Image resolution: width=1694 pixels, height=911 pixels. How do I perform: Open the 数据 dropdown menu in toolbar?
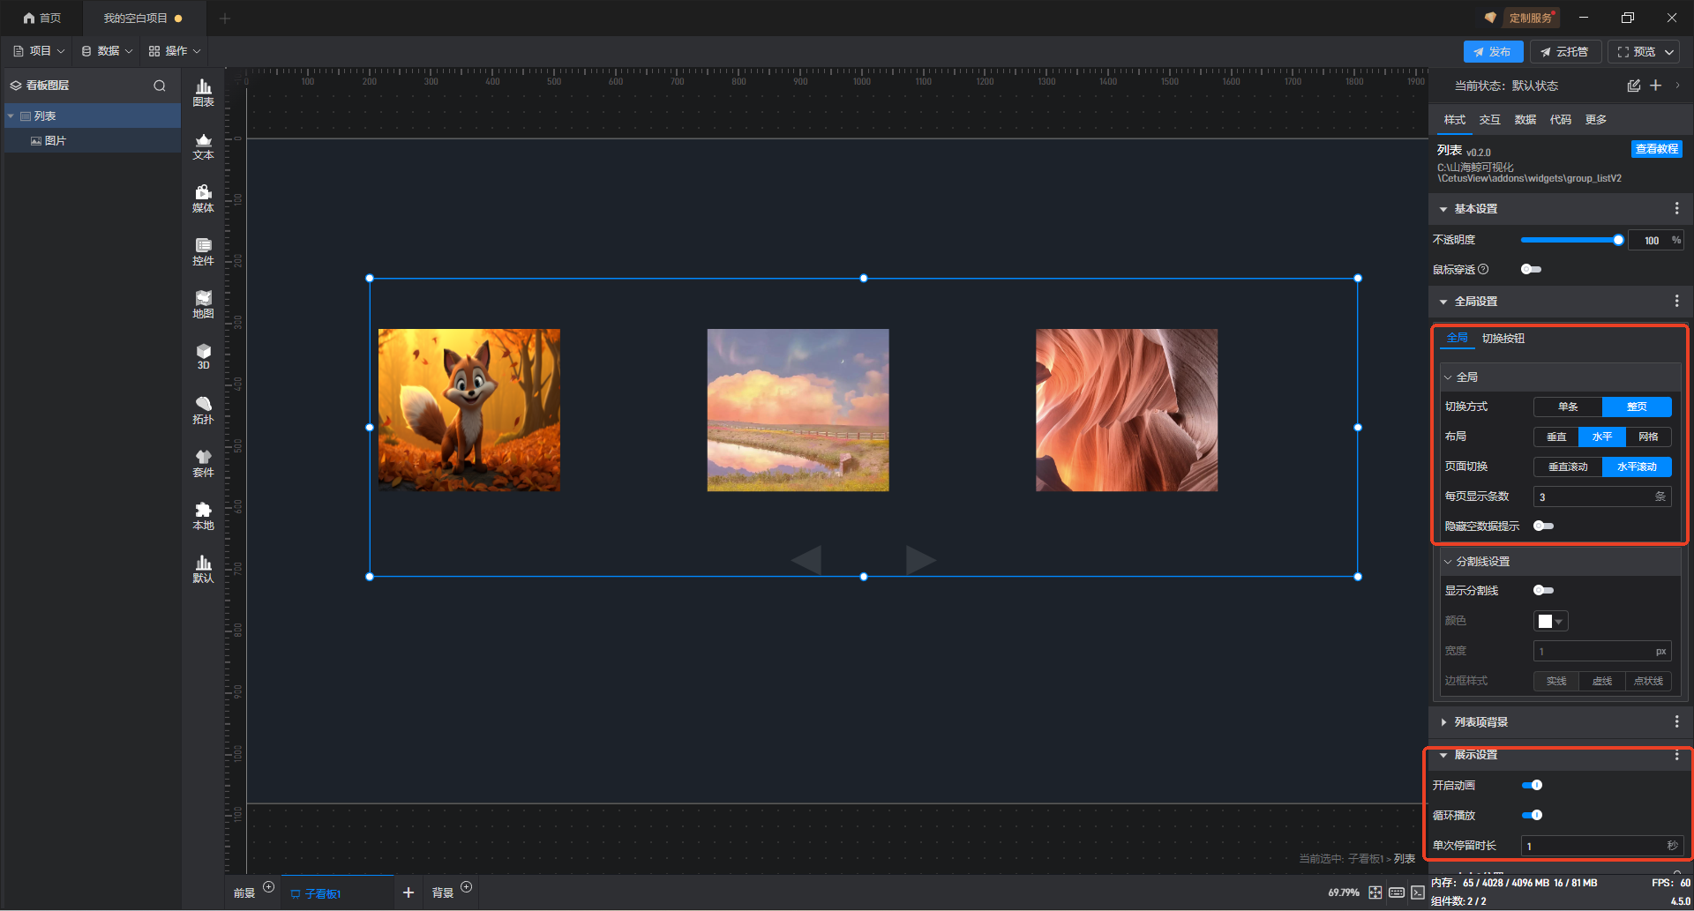click(x=107, y=51)
